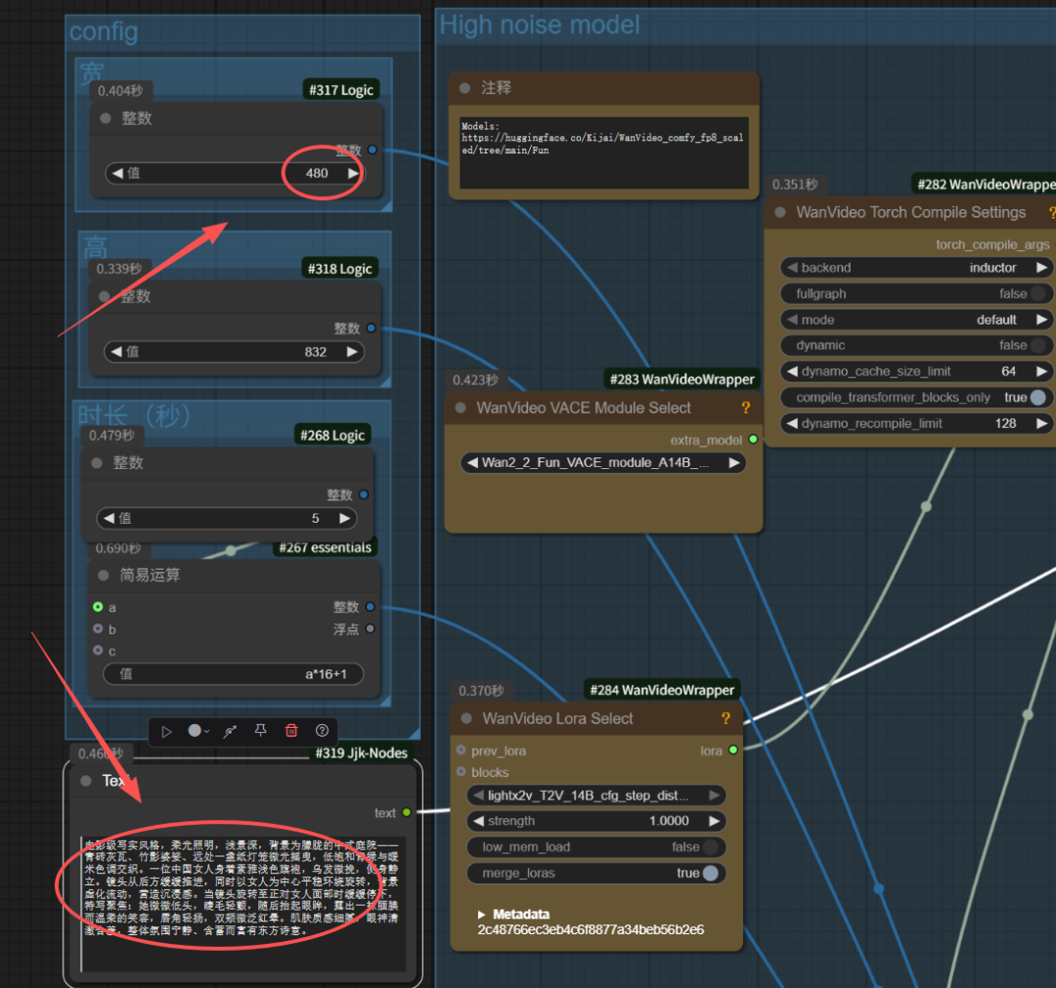Click the bypass icon in the node toolbar

tap(231, 732)
